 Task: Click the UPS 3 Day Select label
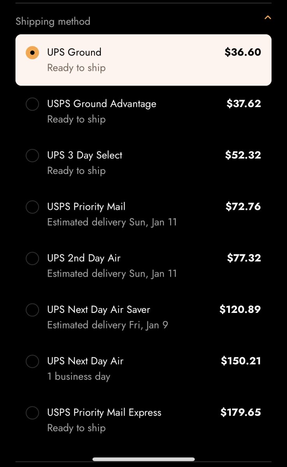click(85, 155)
